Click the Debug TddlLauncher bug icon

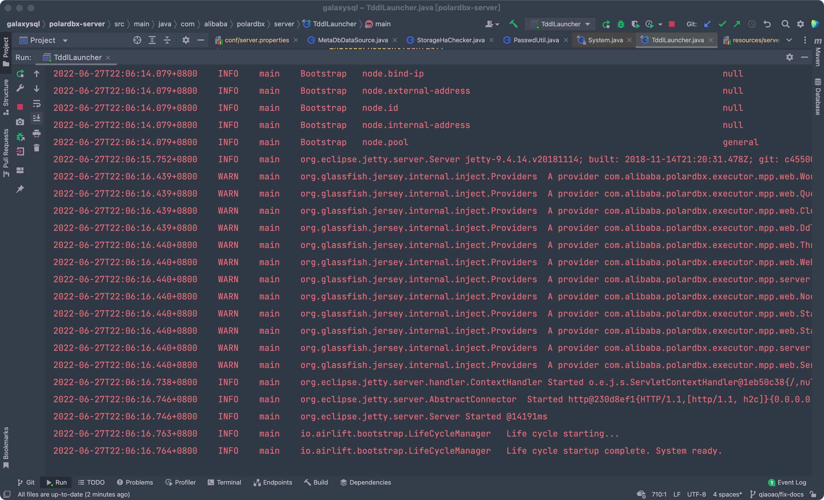click(x=621, y=24)
